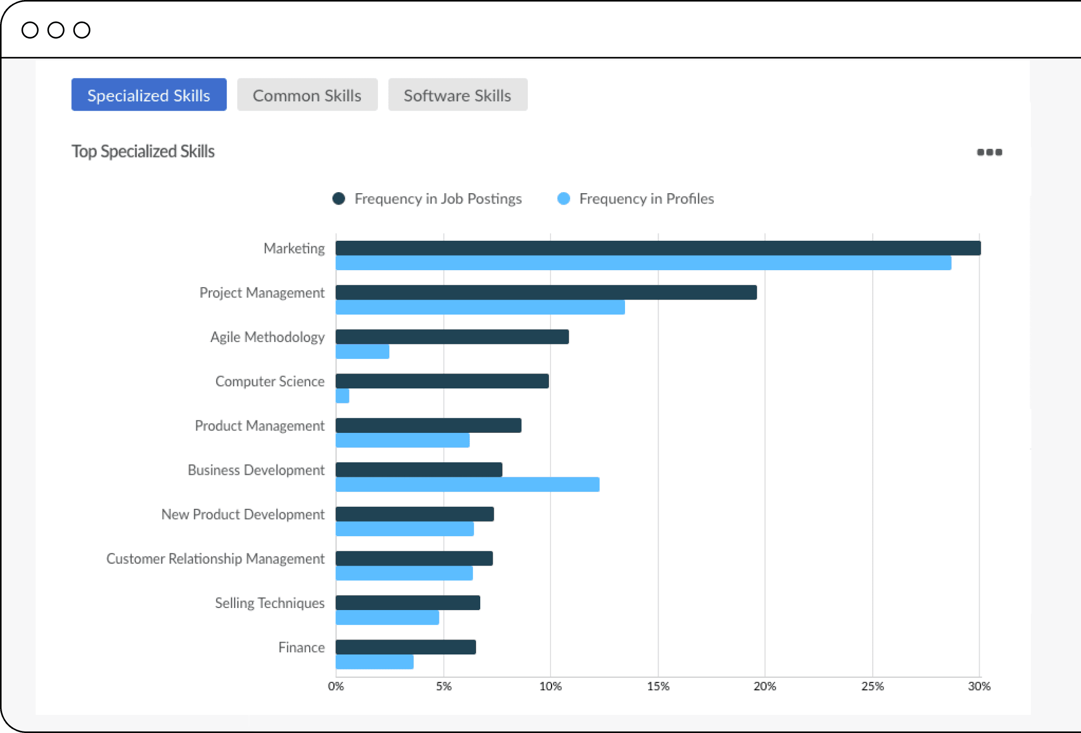Click the Frequency in Job Postings legend label
1081x733 pixels.
coord(438,199)
